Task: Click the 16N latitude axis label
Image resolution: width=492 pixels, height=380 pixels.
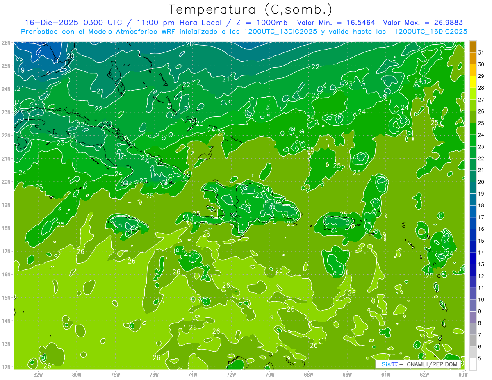Action: click(6, 274)
